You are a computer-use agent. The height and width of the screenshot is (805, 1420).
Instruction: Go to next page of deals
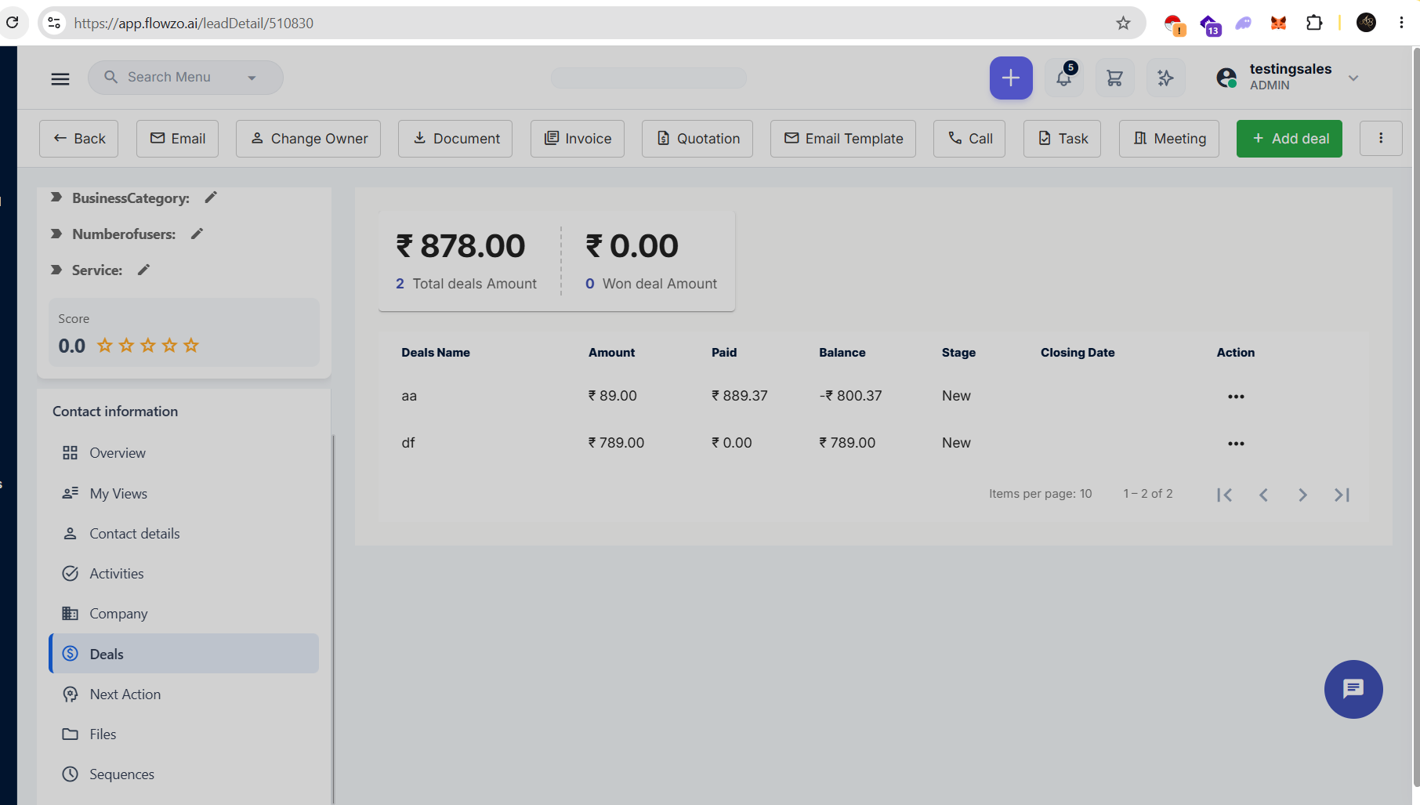(1302, 495)
